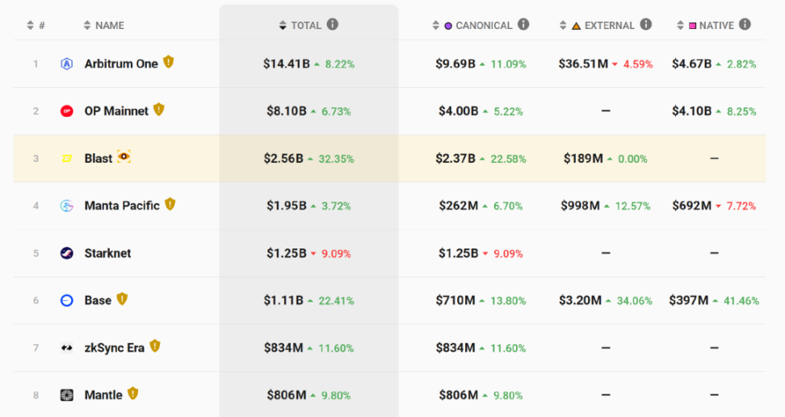The image size is (785, 417).
Task: Click the Arbitrum One logo icon
Action: coord(67,64)
